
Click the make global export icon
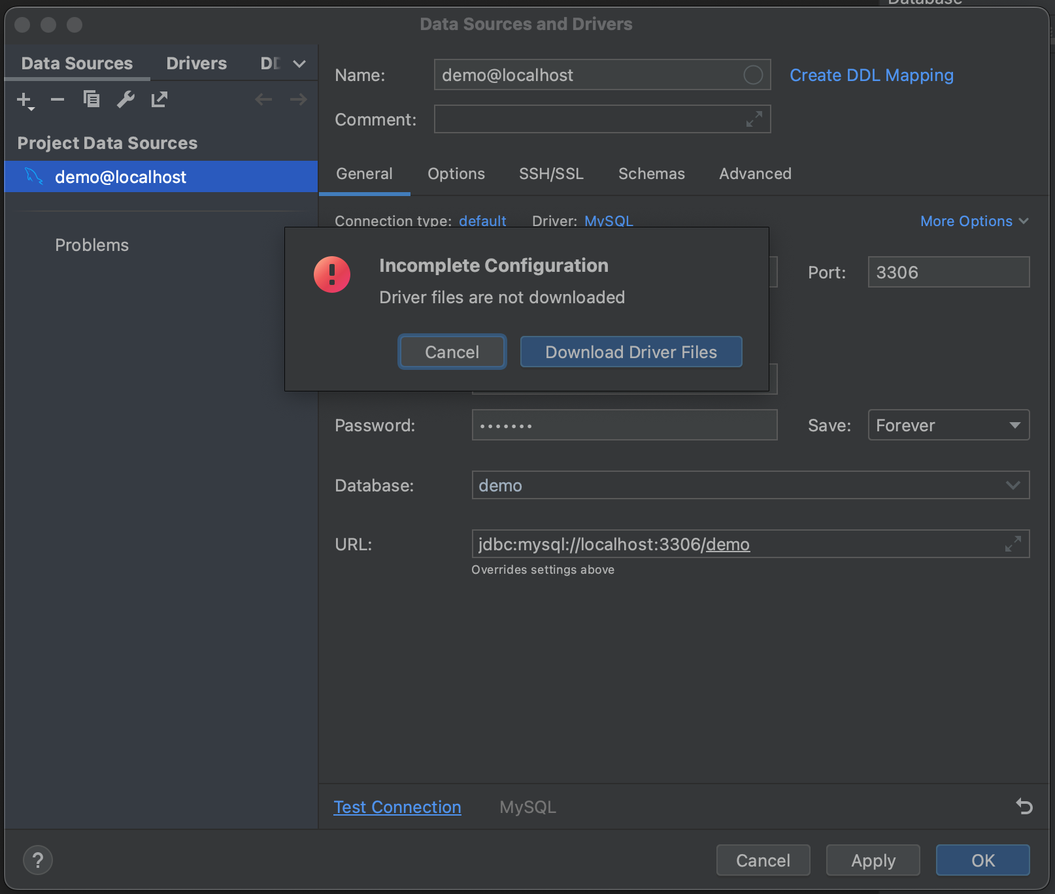tap(159, 99)
